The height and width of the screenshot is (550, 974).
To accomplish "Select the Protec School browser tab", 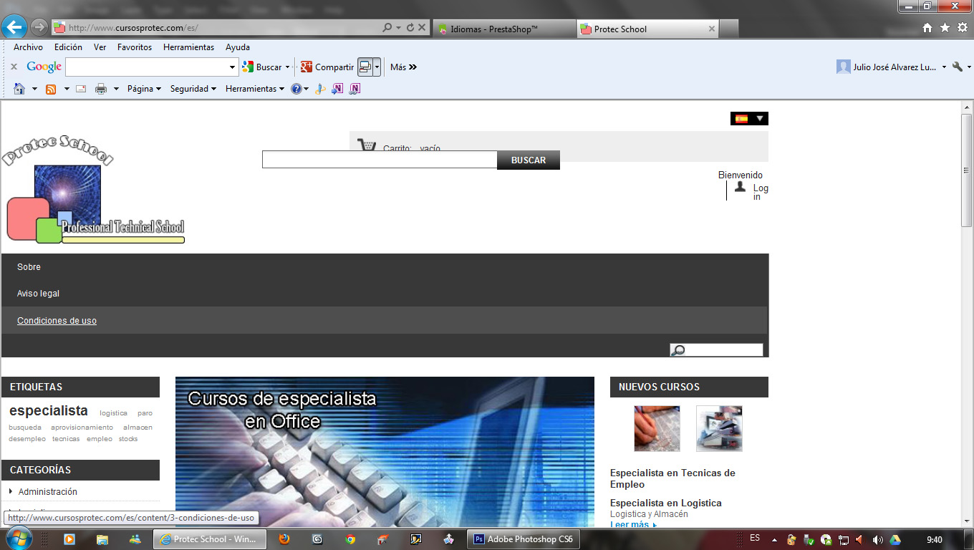I will coord(648,29).
